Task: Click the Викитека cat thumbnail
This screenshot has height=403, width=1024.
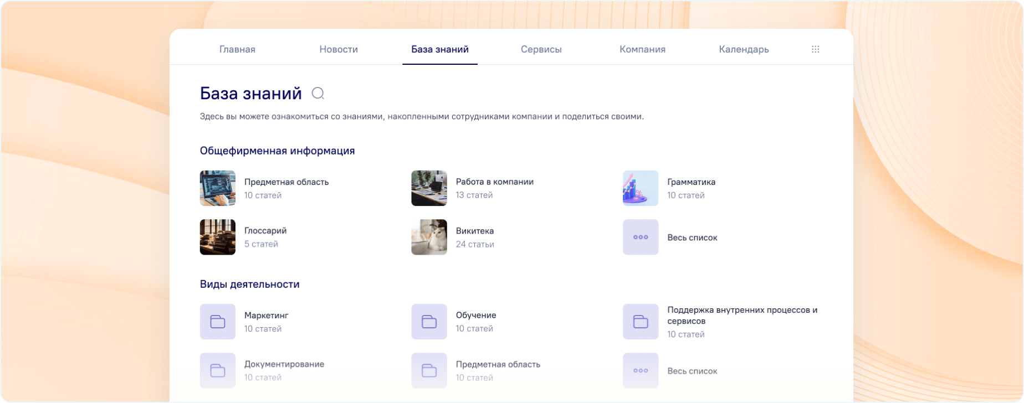Action: pos(429,237)
